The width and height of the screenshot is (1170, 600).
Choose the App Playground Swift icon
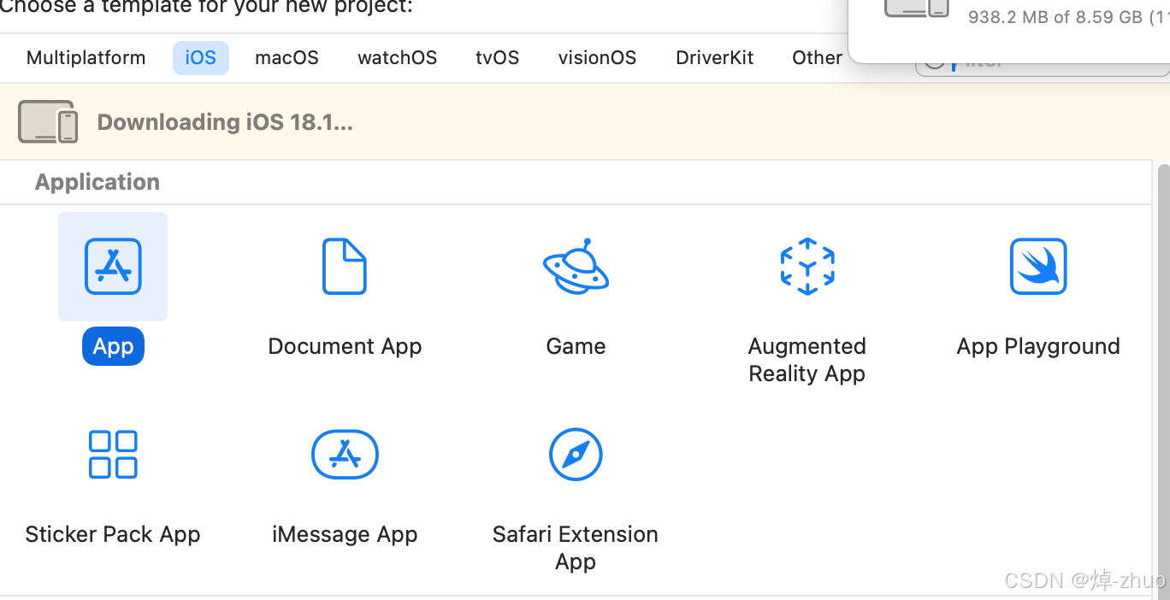click(x=1038, y=267)
